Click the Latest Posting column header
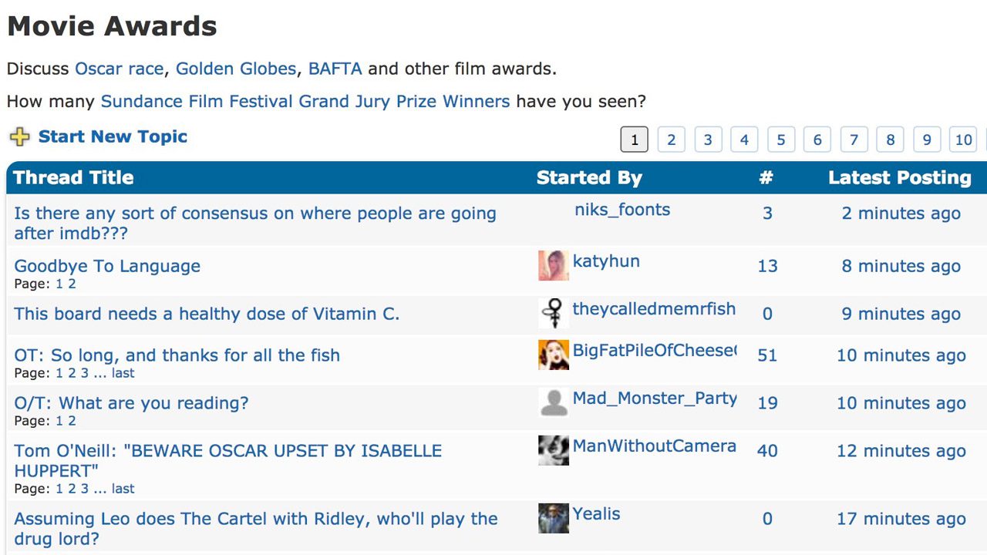The height and width of the screenshot is (555, 987). (899, 177)
